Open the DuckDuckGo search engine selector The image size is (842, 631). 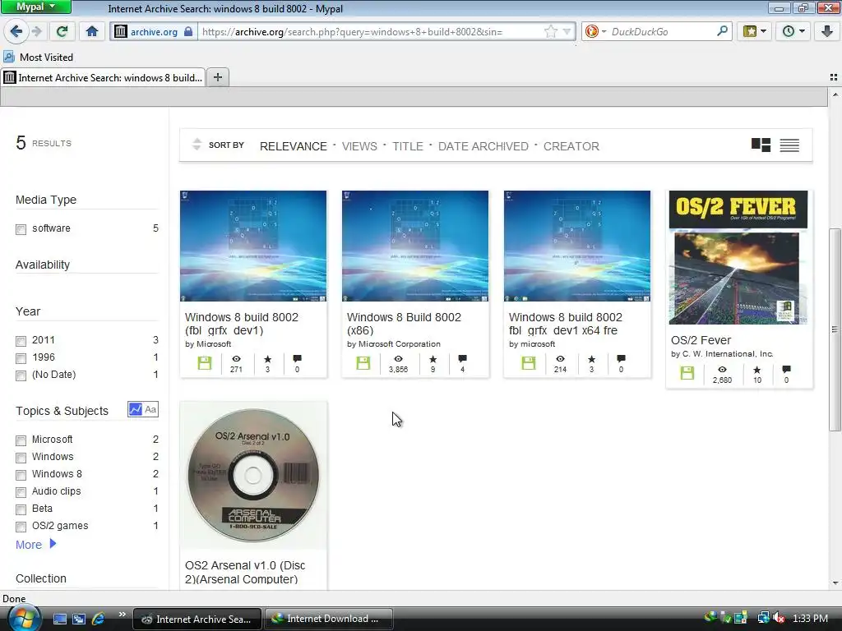595,32
